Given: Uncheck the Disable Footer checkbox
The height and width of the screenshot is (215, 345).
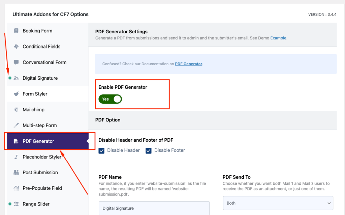Looking at the screenshot, I should 148,150.
